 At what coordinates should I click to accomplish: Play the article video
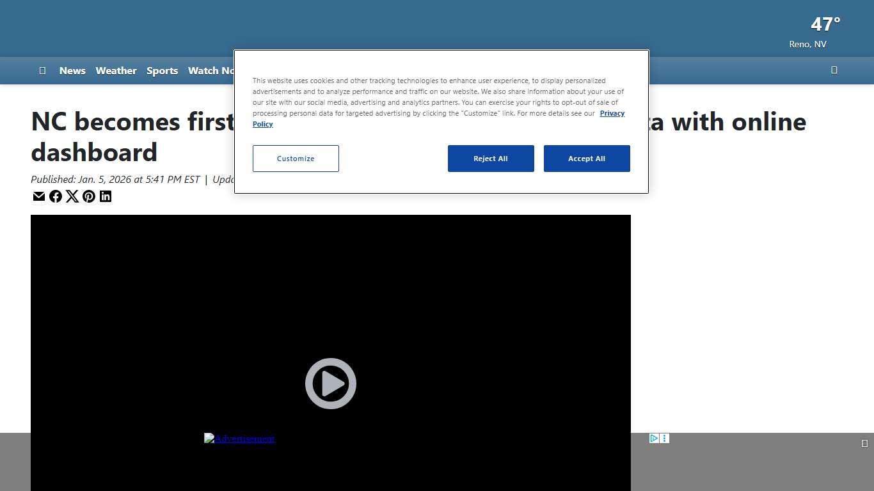click(330, 384)
